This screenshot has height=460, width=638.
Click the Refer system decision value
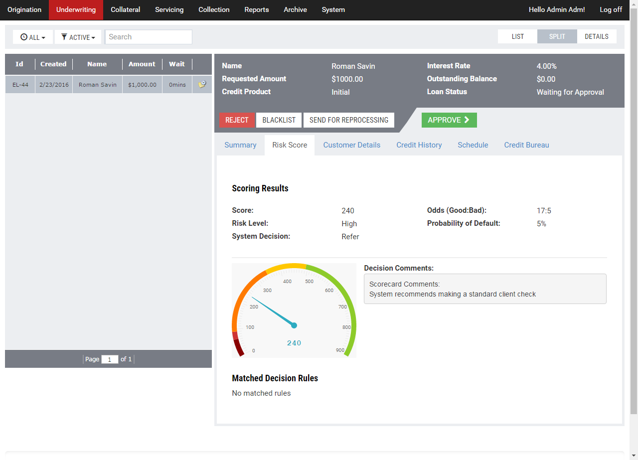click(x=350, y=237)
